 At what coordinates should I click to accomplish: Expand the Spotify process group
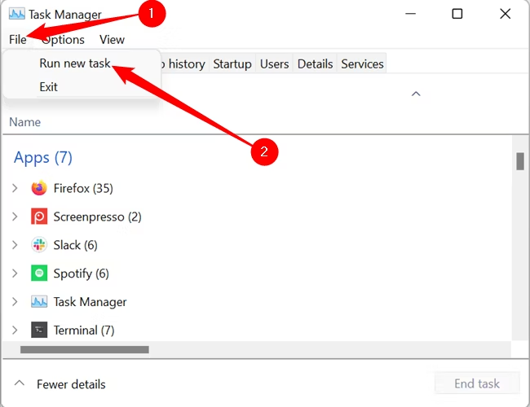click(x=15, y=274)
